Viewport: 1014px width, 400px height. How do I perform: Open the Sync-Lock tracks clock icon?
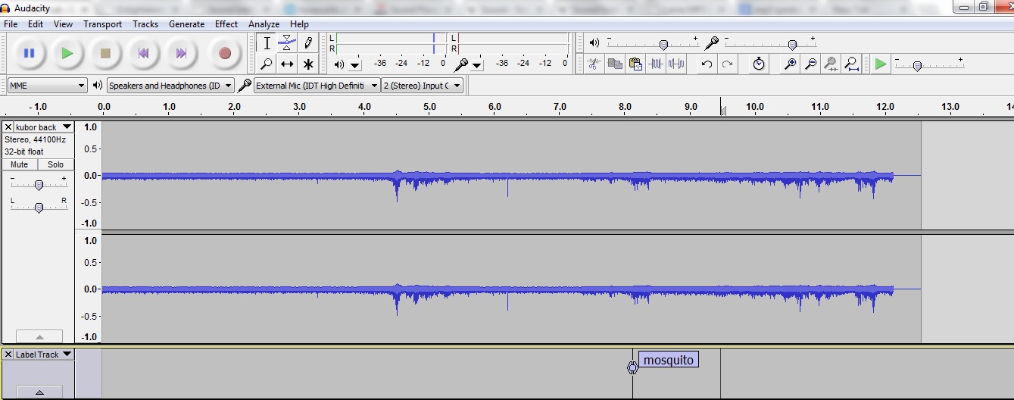[759, 64]
